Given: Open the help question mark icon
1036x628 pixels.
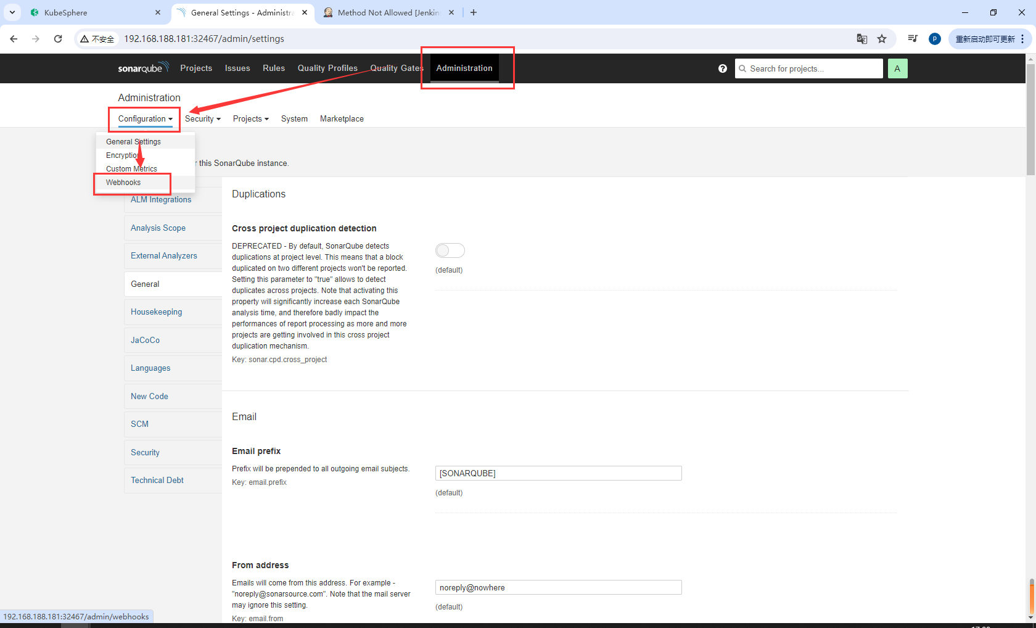Looking at the screenshot, I should [x=723, y=68].
